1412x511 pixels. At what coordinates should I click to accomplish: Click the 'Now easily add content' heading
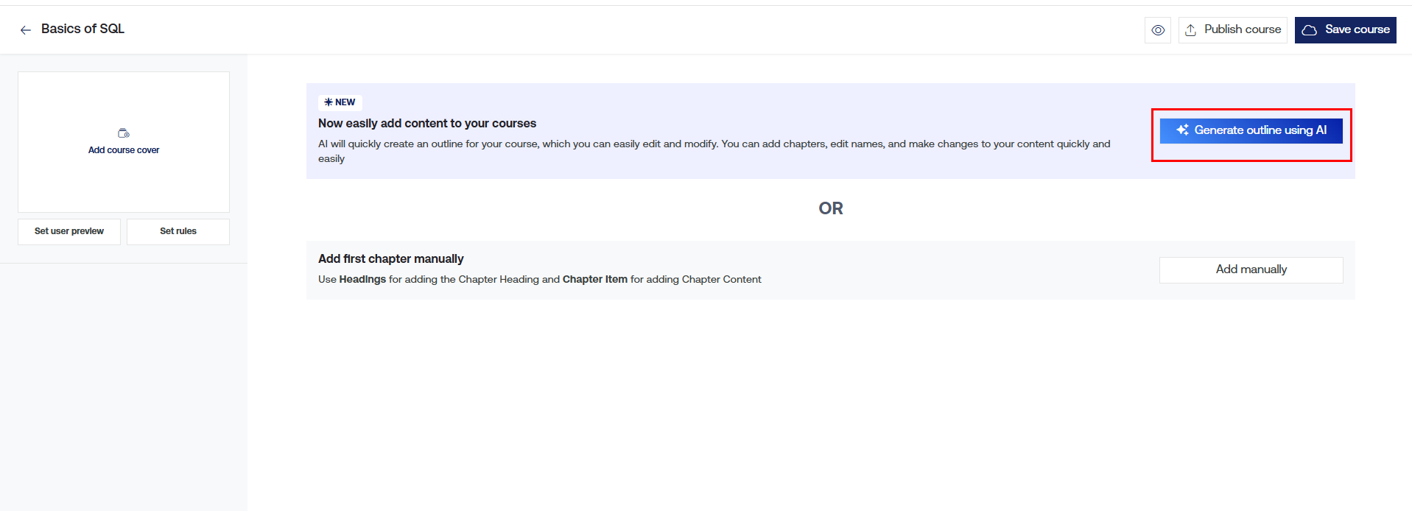pos(427,124)
